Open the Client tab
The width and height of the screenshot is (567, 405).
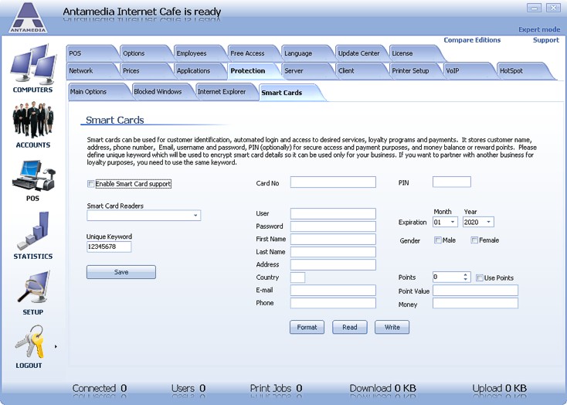click(362, 71)
